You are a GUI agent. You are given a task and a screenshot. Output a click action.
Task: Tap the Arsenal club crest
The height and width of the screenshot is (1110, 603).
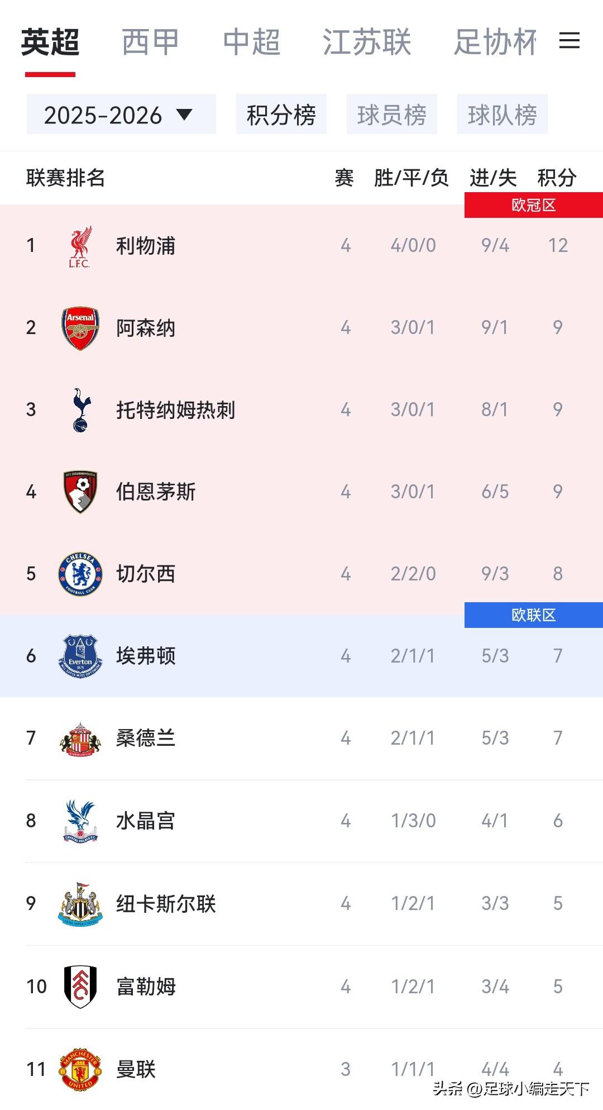tap(80, 328)
